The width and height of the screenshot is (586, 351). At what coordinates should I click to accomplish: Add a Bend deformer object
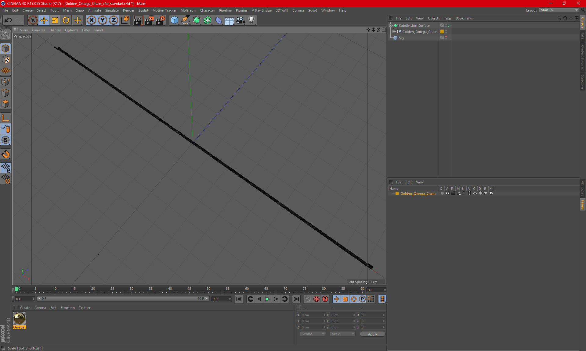coord(219,20)
